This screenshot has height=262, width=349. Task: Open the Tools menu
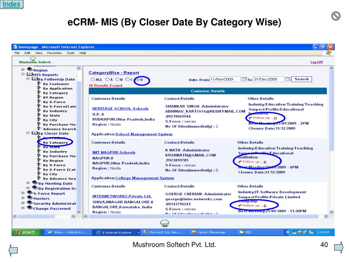point(71,53)
